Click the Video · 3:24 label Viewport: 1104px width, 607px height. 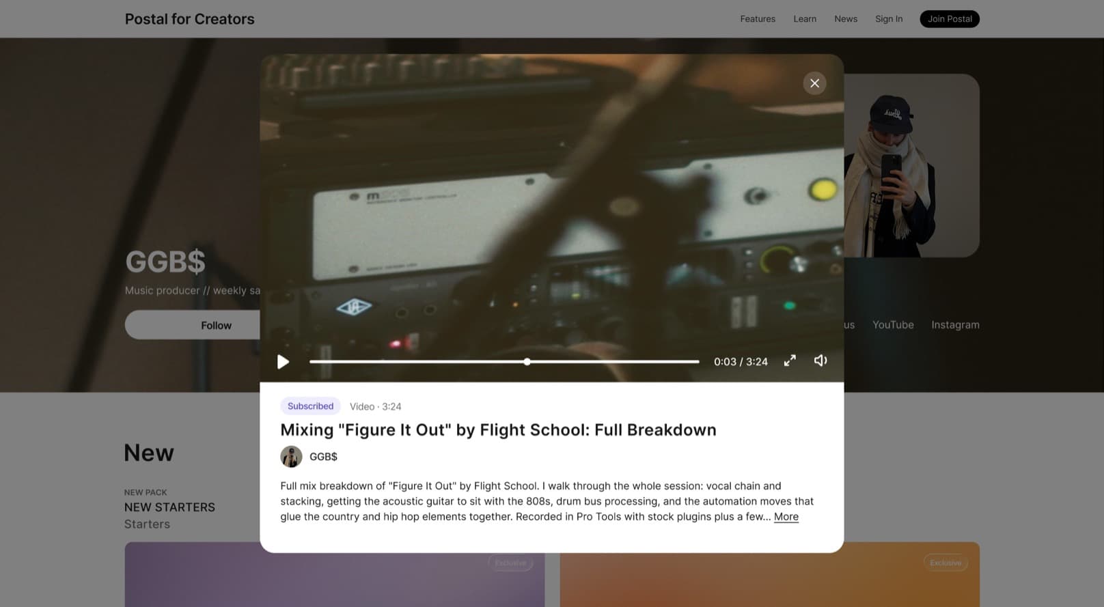375,407
